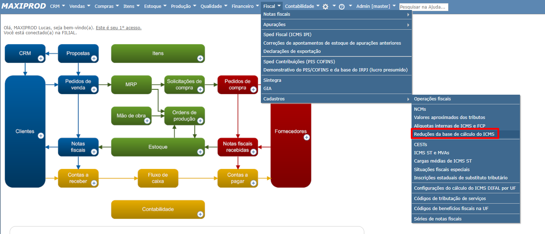
Task: Click the MRP box in flowchart
Action: point(131,85)
